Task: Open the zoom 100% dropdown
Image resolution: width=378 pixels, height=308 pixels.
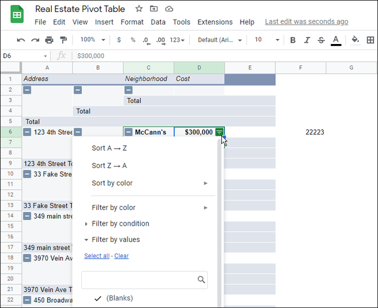Action: (x=92, y=40)
